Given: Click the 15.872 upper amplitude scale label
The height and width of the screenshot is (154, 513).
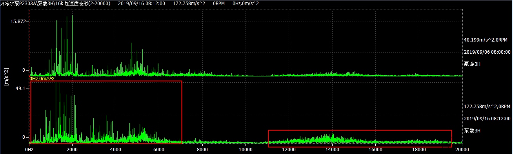Looking at the screenshot, I should click(x=18, y=22).
